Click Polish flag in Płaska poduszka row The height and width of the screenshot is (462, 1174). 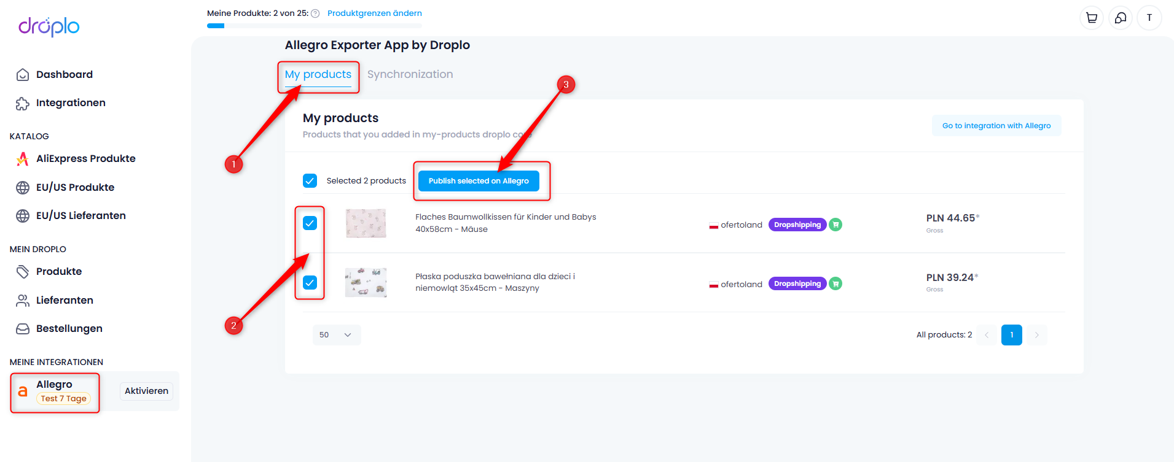pyautogui.click(x=714, y=285)
